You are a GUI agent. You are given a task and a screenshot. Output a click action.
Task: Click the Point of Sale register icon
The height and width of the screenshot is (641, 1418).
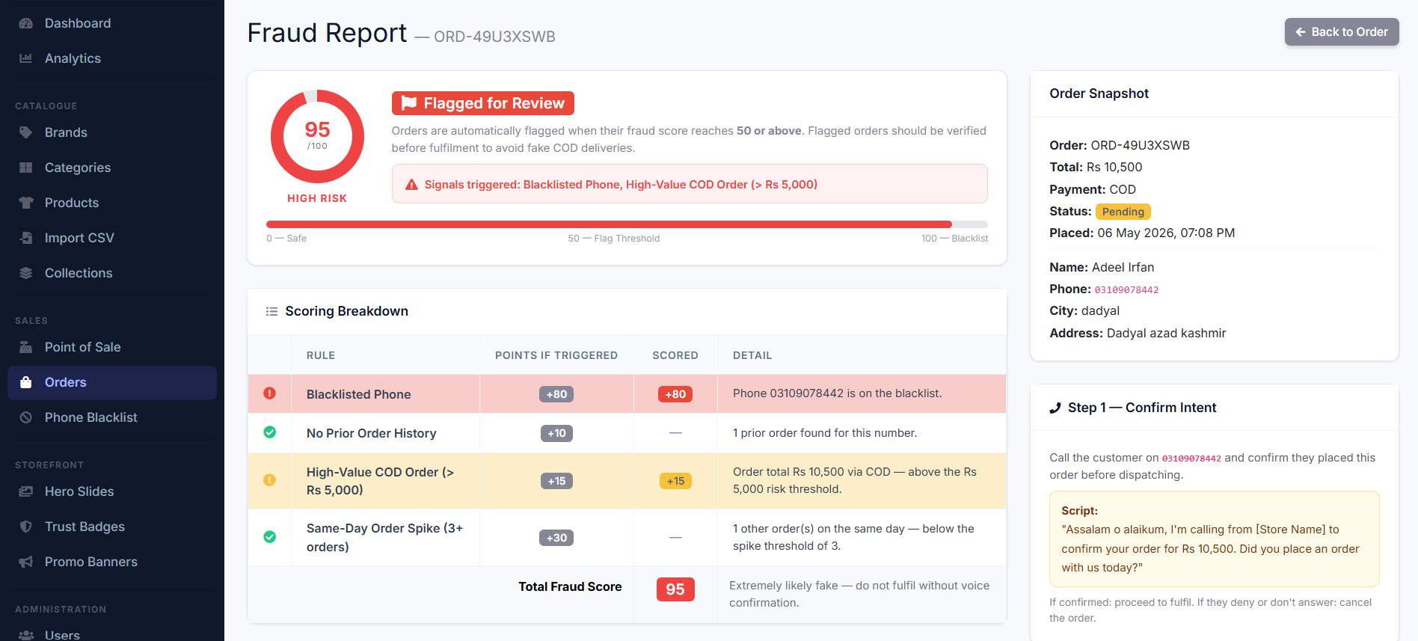pyautogui.click(x=25, y=347)
